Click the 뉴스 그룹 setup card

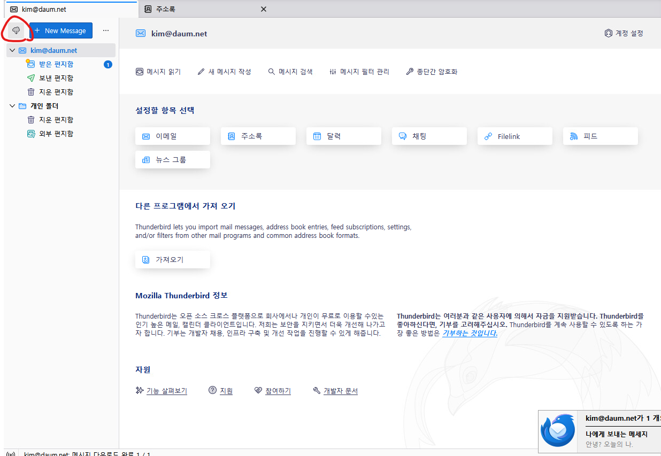point(173,160)
